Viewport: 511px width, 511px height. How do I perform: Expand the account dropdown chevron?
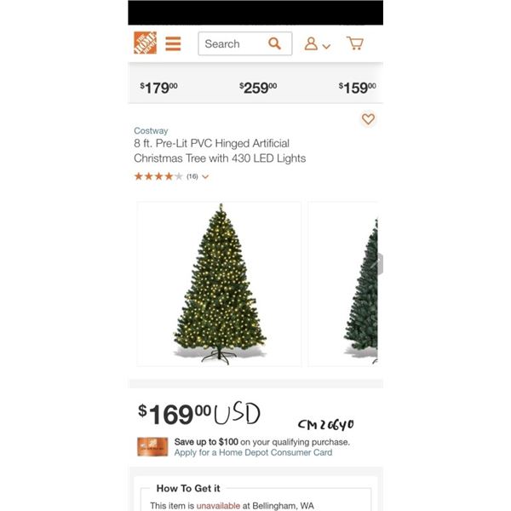tap(326, 46)
